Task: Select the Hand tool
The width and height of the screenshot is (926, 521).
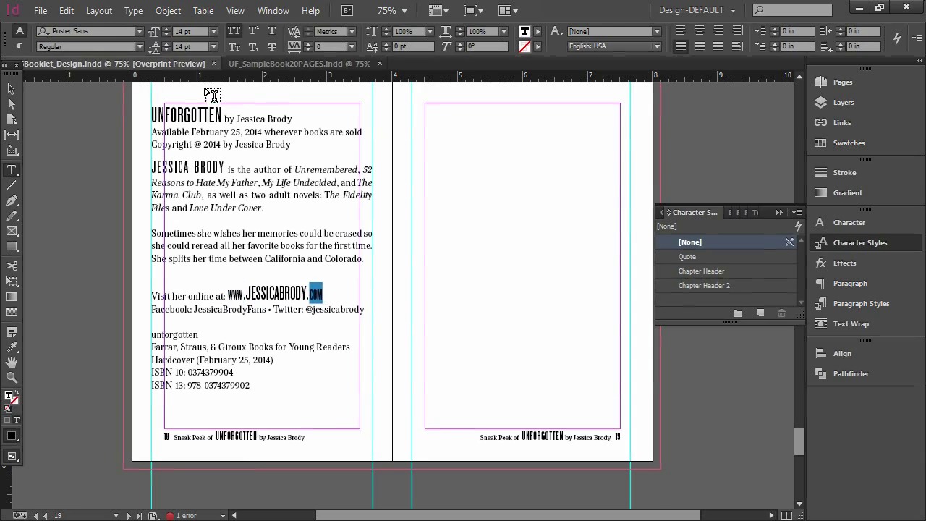Action: click(12, 363)
